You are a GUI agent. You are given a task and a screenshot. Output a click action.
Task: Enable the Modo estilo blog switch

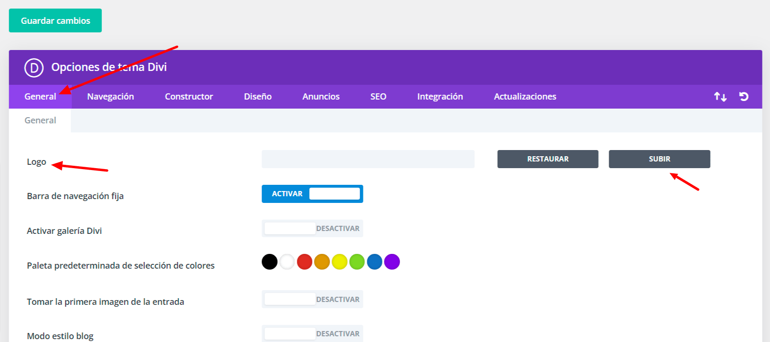(x=312, y=333)
